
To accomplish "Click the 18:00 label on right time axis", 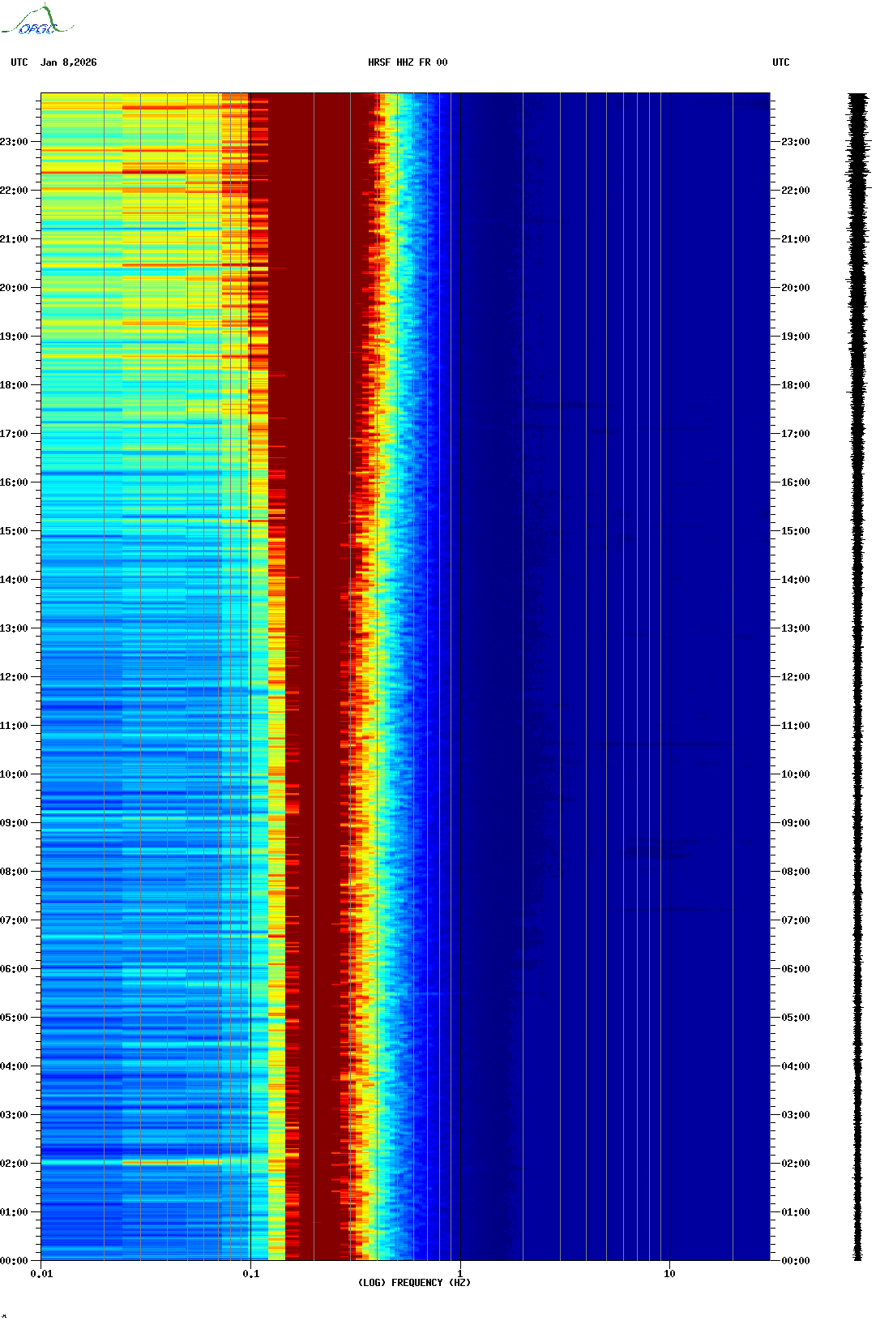I will tap(795, 385).
